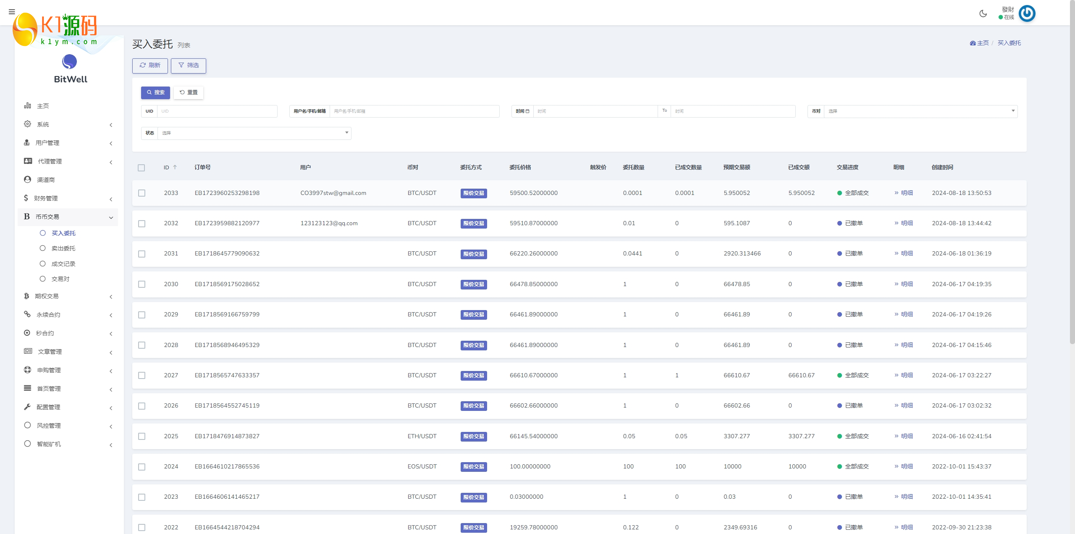Check the box for order 2025

pyautogui.click(x=142, y=437)
